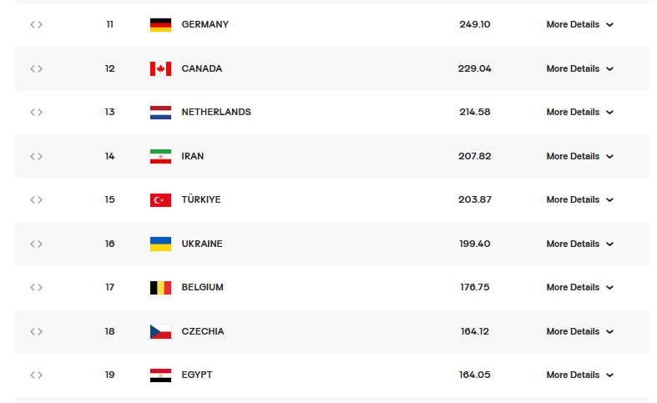
Task: Click the Iran flag icon
Action: [160, 156]
